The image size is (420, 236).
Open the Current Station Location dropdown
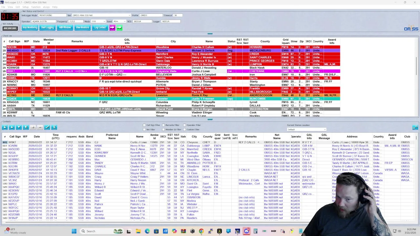(x=306, y=129)
